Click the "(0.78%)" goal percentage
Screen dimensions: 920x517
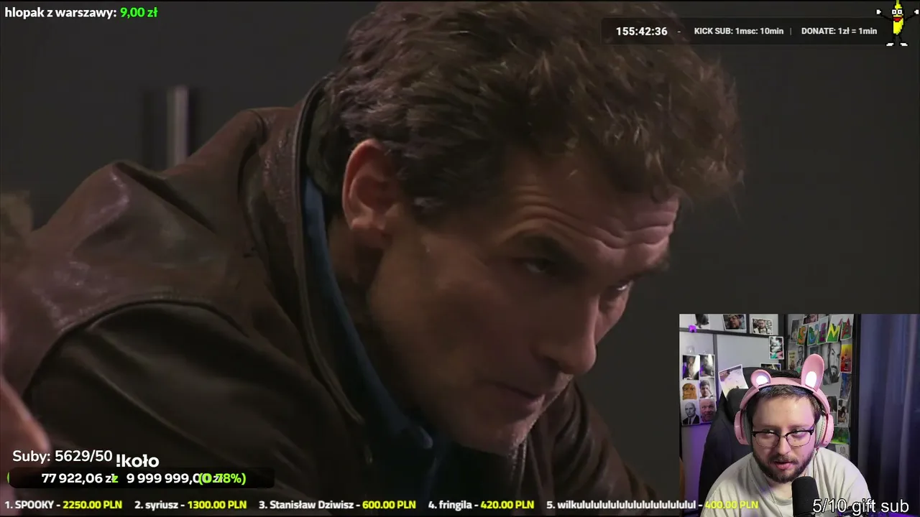[x=223, y=478]
